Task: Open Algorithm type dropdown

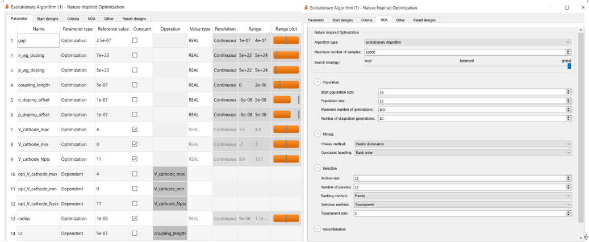Action: pyautogui.click(x=467, y=43)
